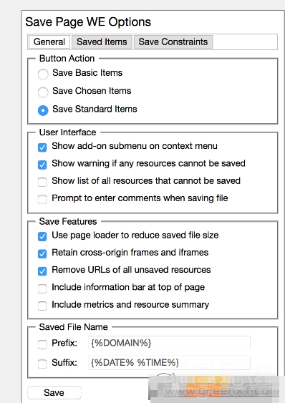
Task: Check Include metrics and resource summary
Action: coord(42,306)
